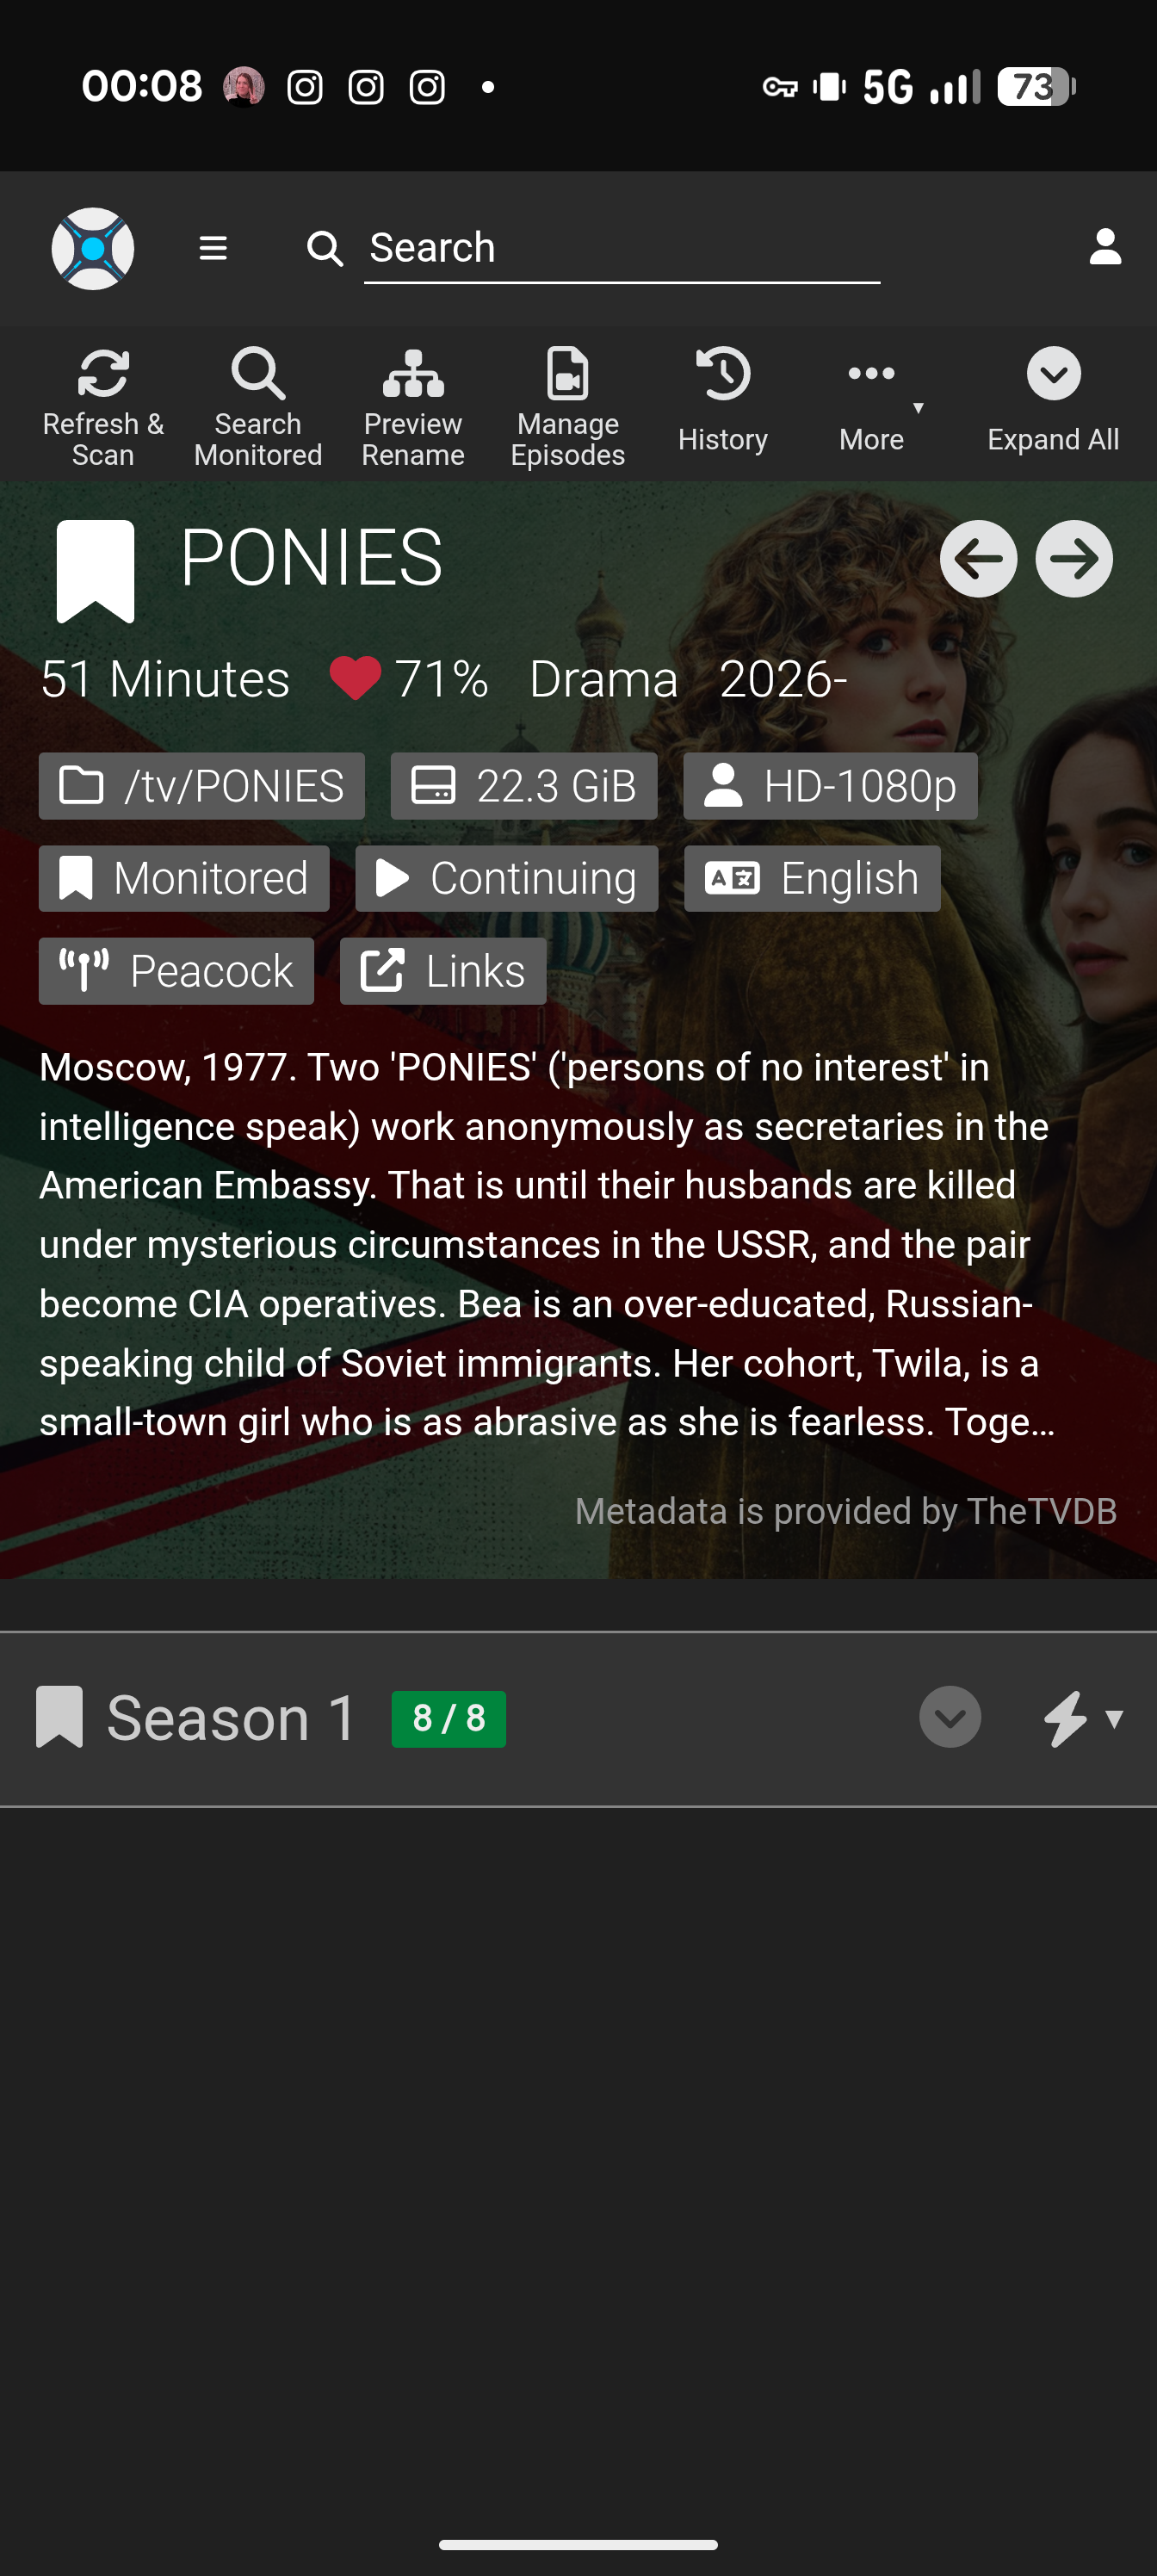Expand Season 1 episode list

[x=950, y=1717]
